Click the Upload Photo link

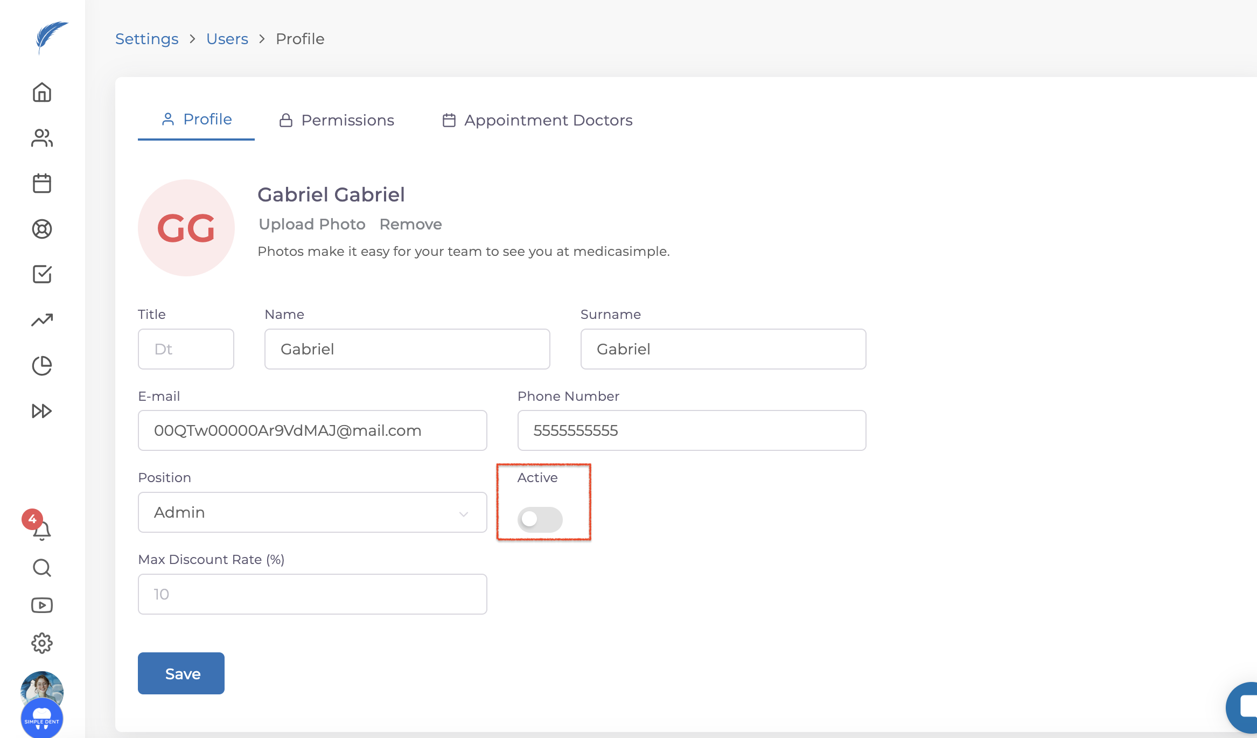312,224
